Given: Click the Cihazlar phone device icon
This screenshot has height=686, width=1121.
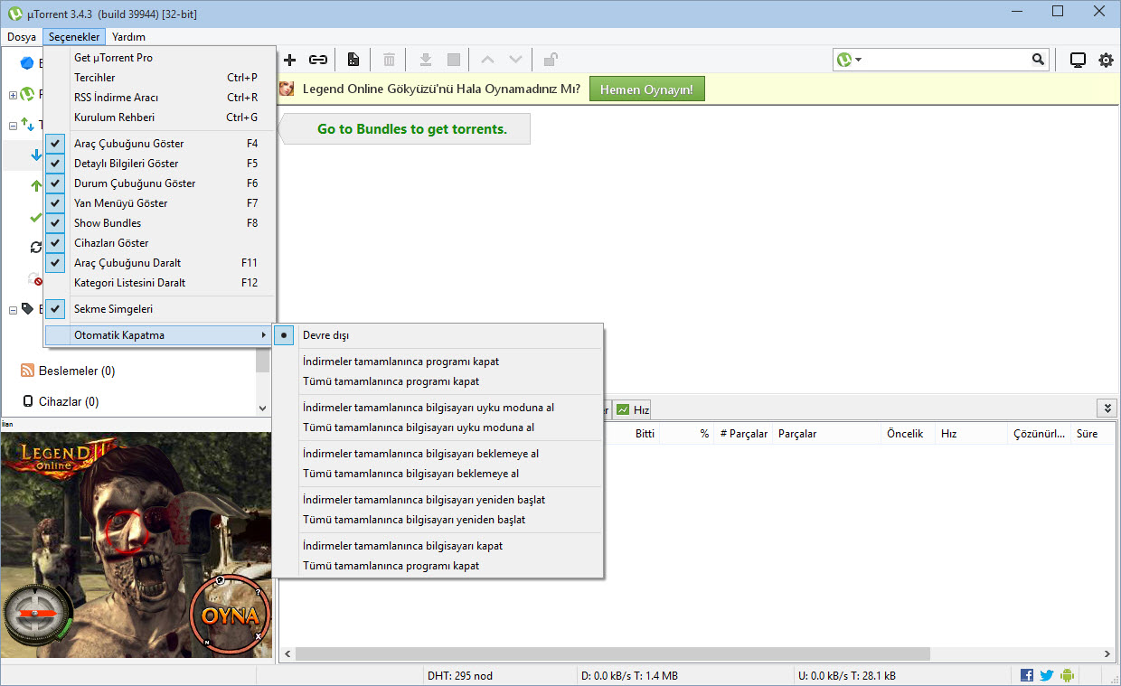Looking at the screenshot, I should tap(27, 401).
